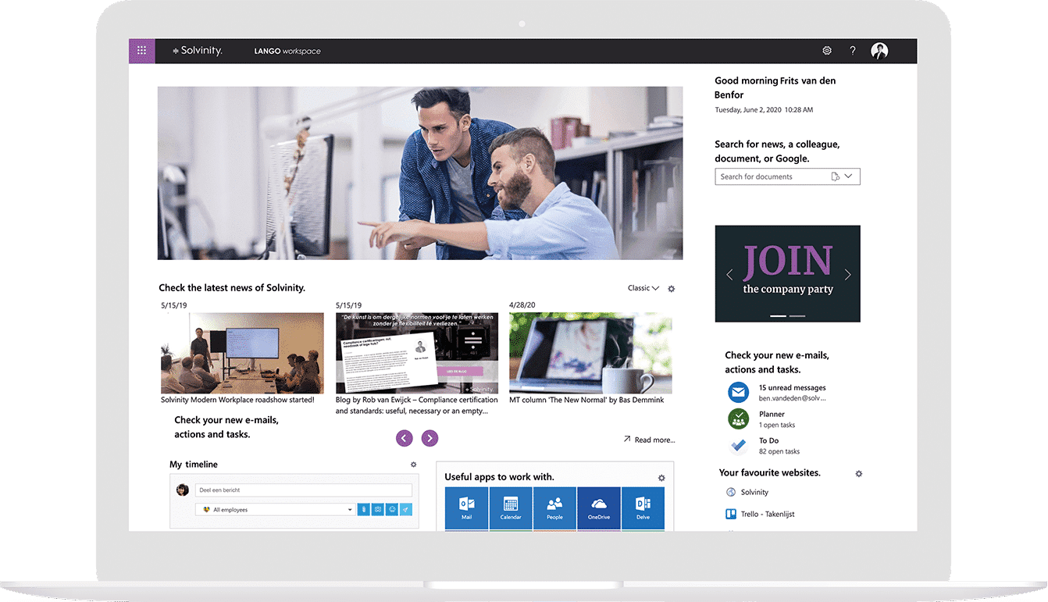Screen dimensions: 1048x602
Task: Advance the company party carousel
Action: coord(848,274)
